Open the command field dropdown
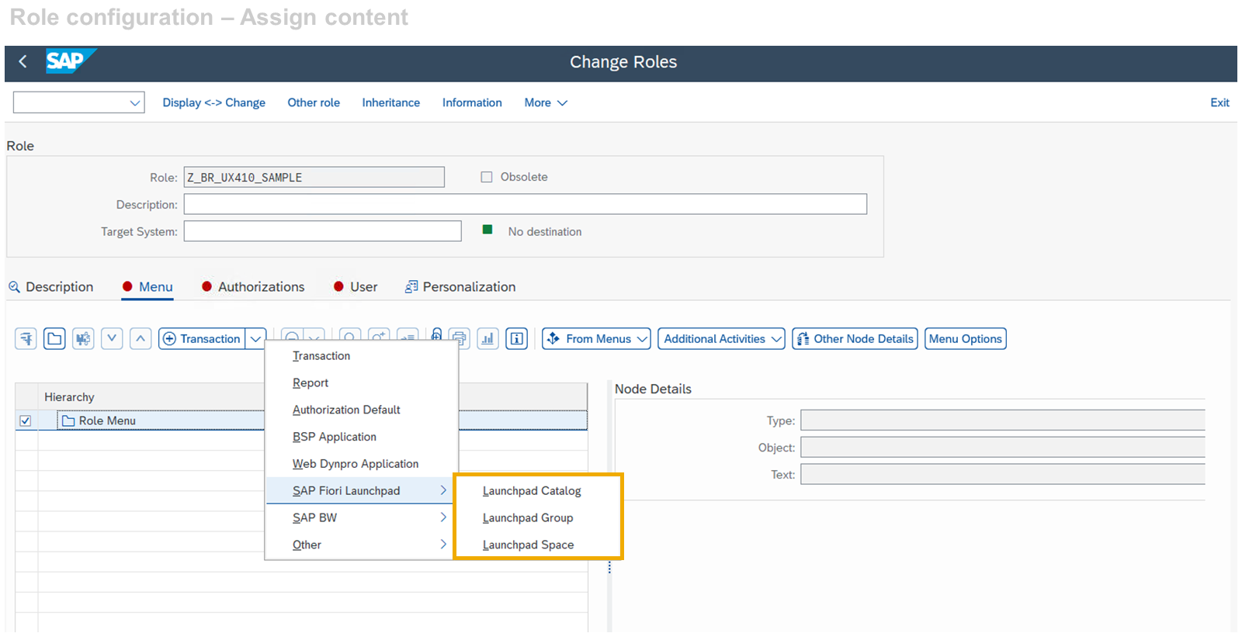The width and height of the screenshot is (1242, 640). (x=135, y=102)
